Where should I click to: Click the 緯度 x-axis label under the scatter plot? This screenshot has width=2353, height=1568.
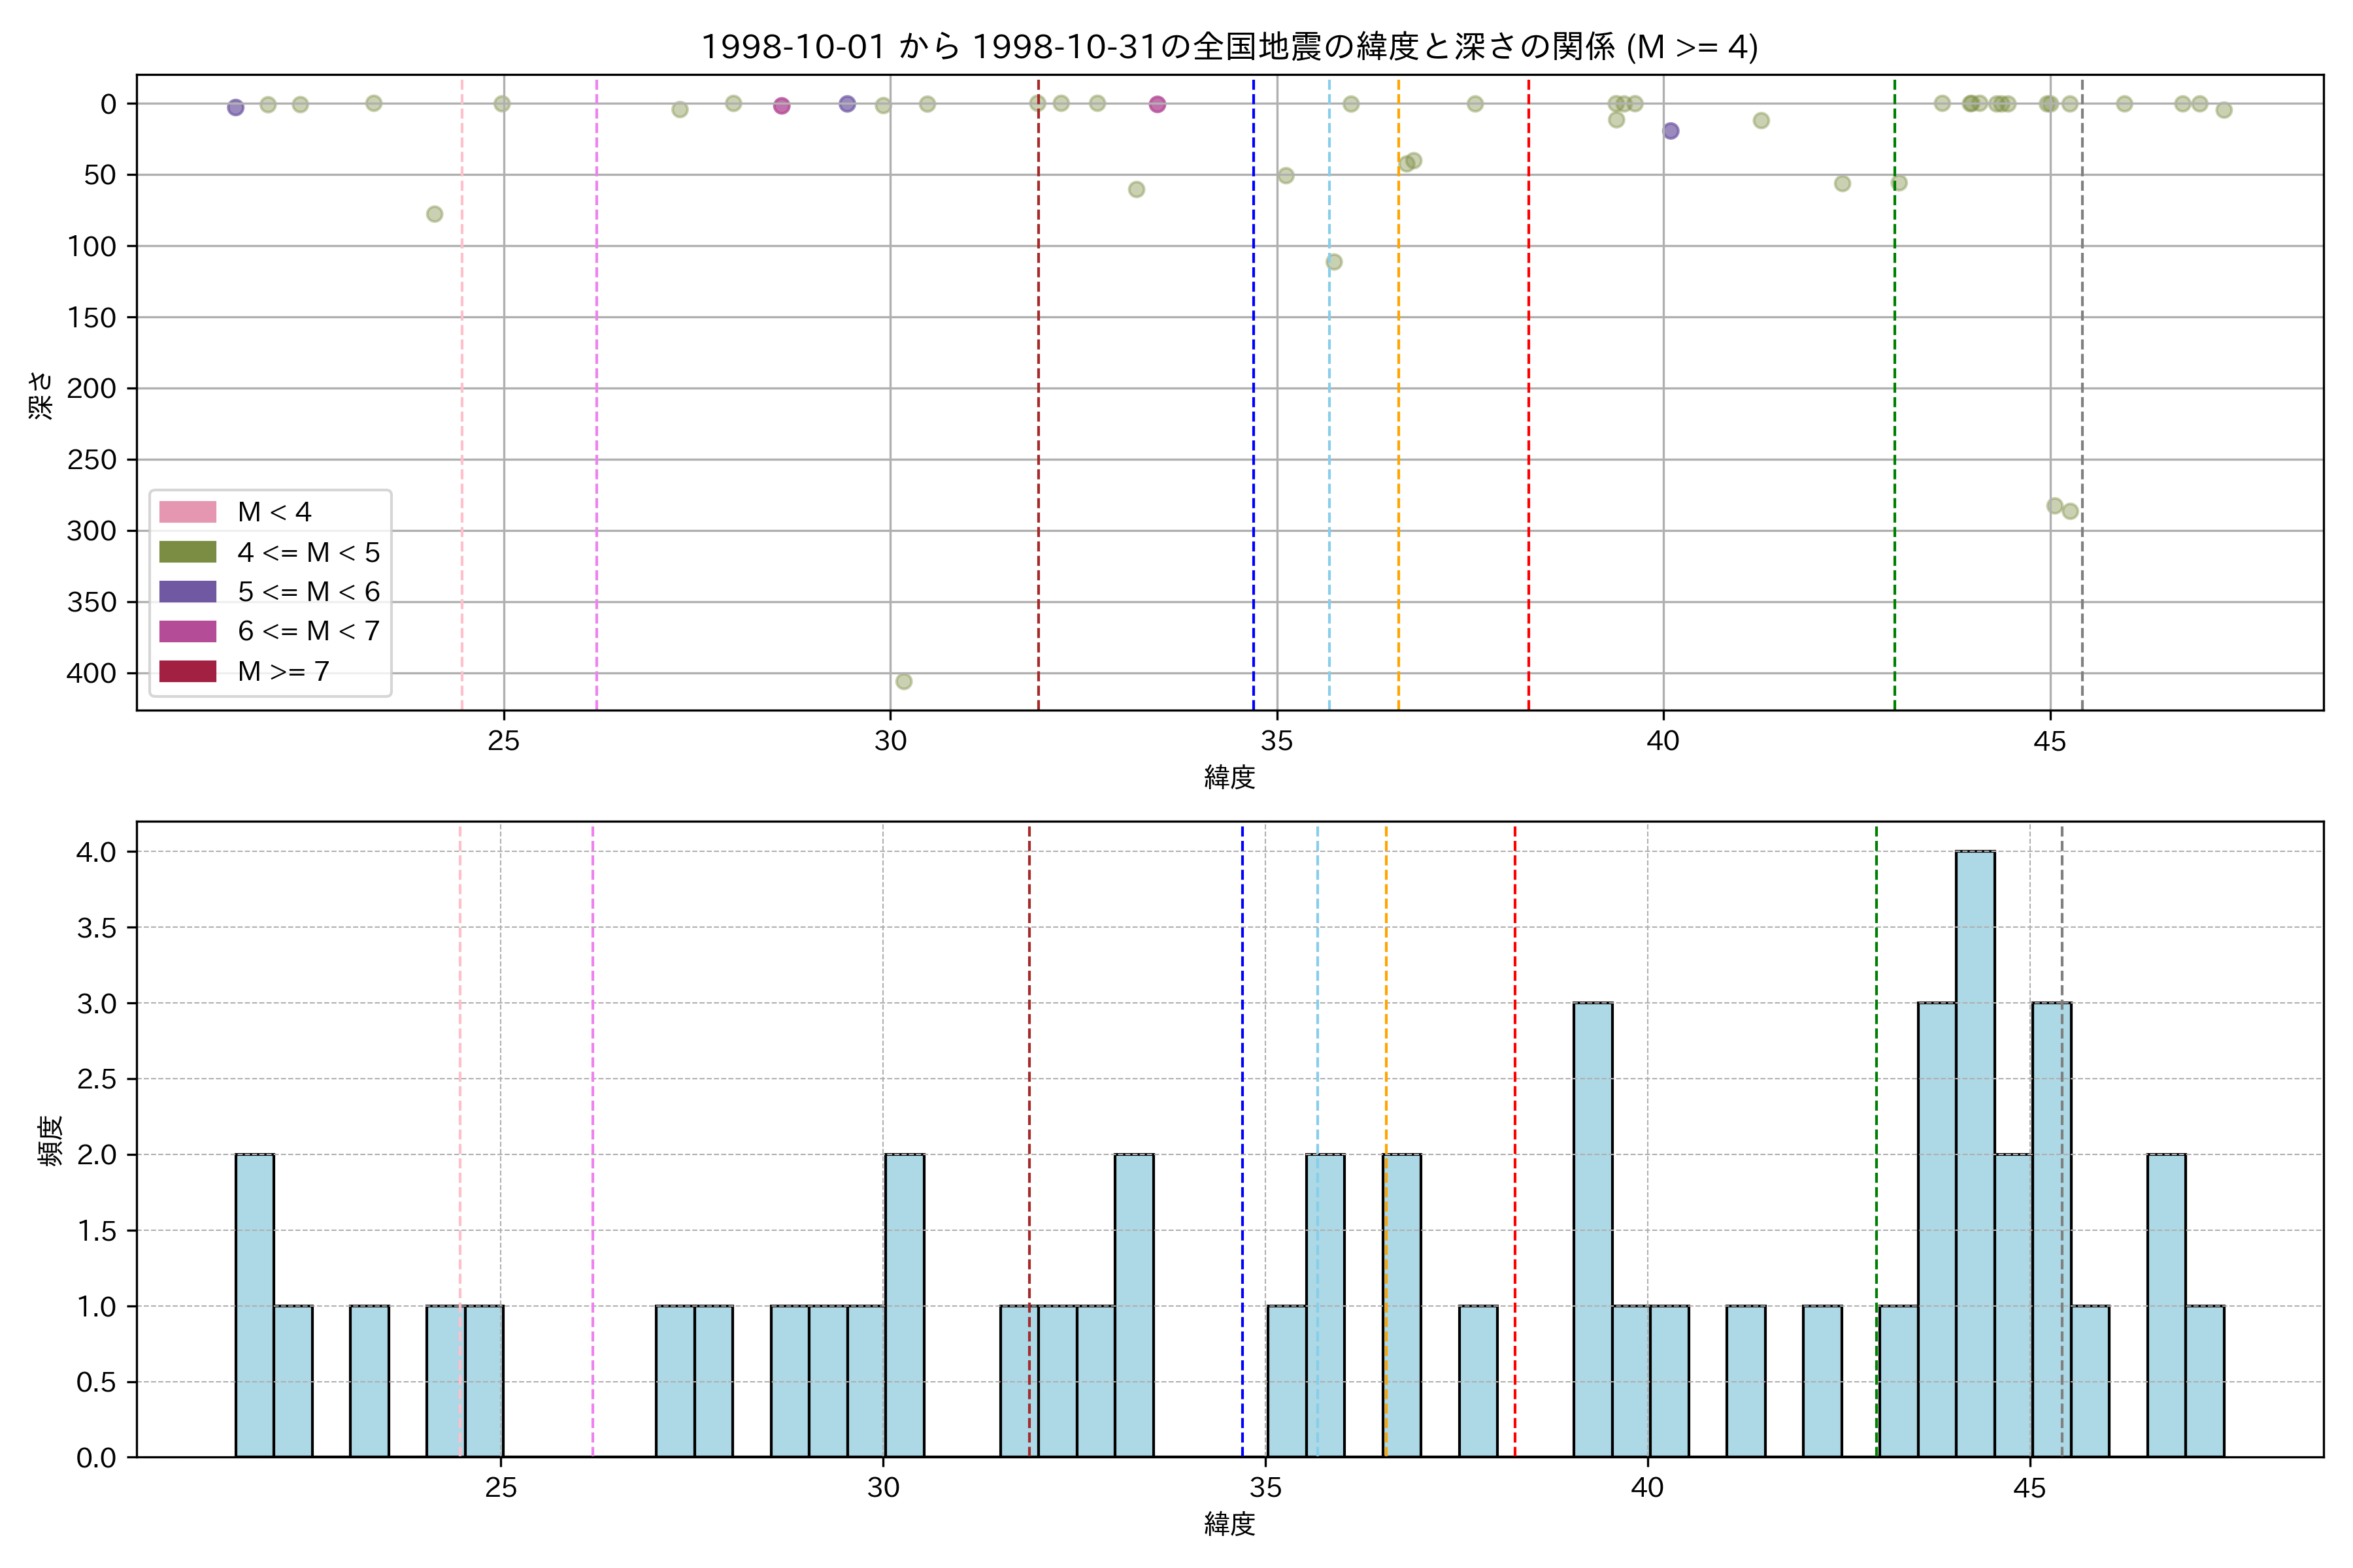(x=1229, y=777)
